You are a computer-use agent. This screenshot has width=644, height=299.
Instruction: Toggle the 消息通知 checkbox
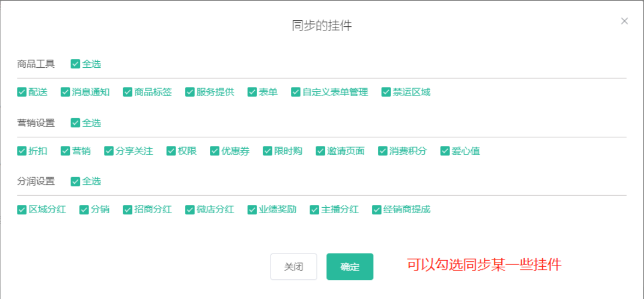click(65, 92)
